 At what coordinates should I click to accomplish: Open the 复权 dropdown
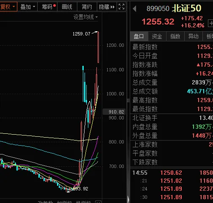[8, 7]
